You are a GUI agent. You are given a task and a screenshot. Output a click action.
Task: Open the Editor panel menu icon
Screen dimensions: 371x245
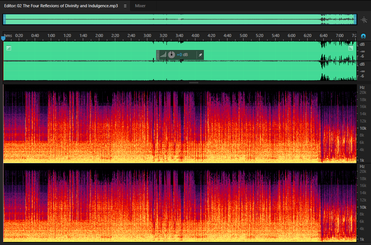point(125,6)
